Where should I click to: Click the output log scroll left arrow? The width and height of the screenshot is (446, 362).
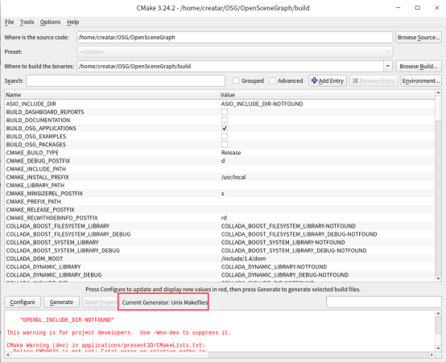[7, 355]
